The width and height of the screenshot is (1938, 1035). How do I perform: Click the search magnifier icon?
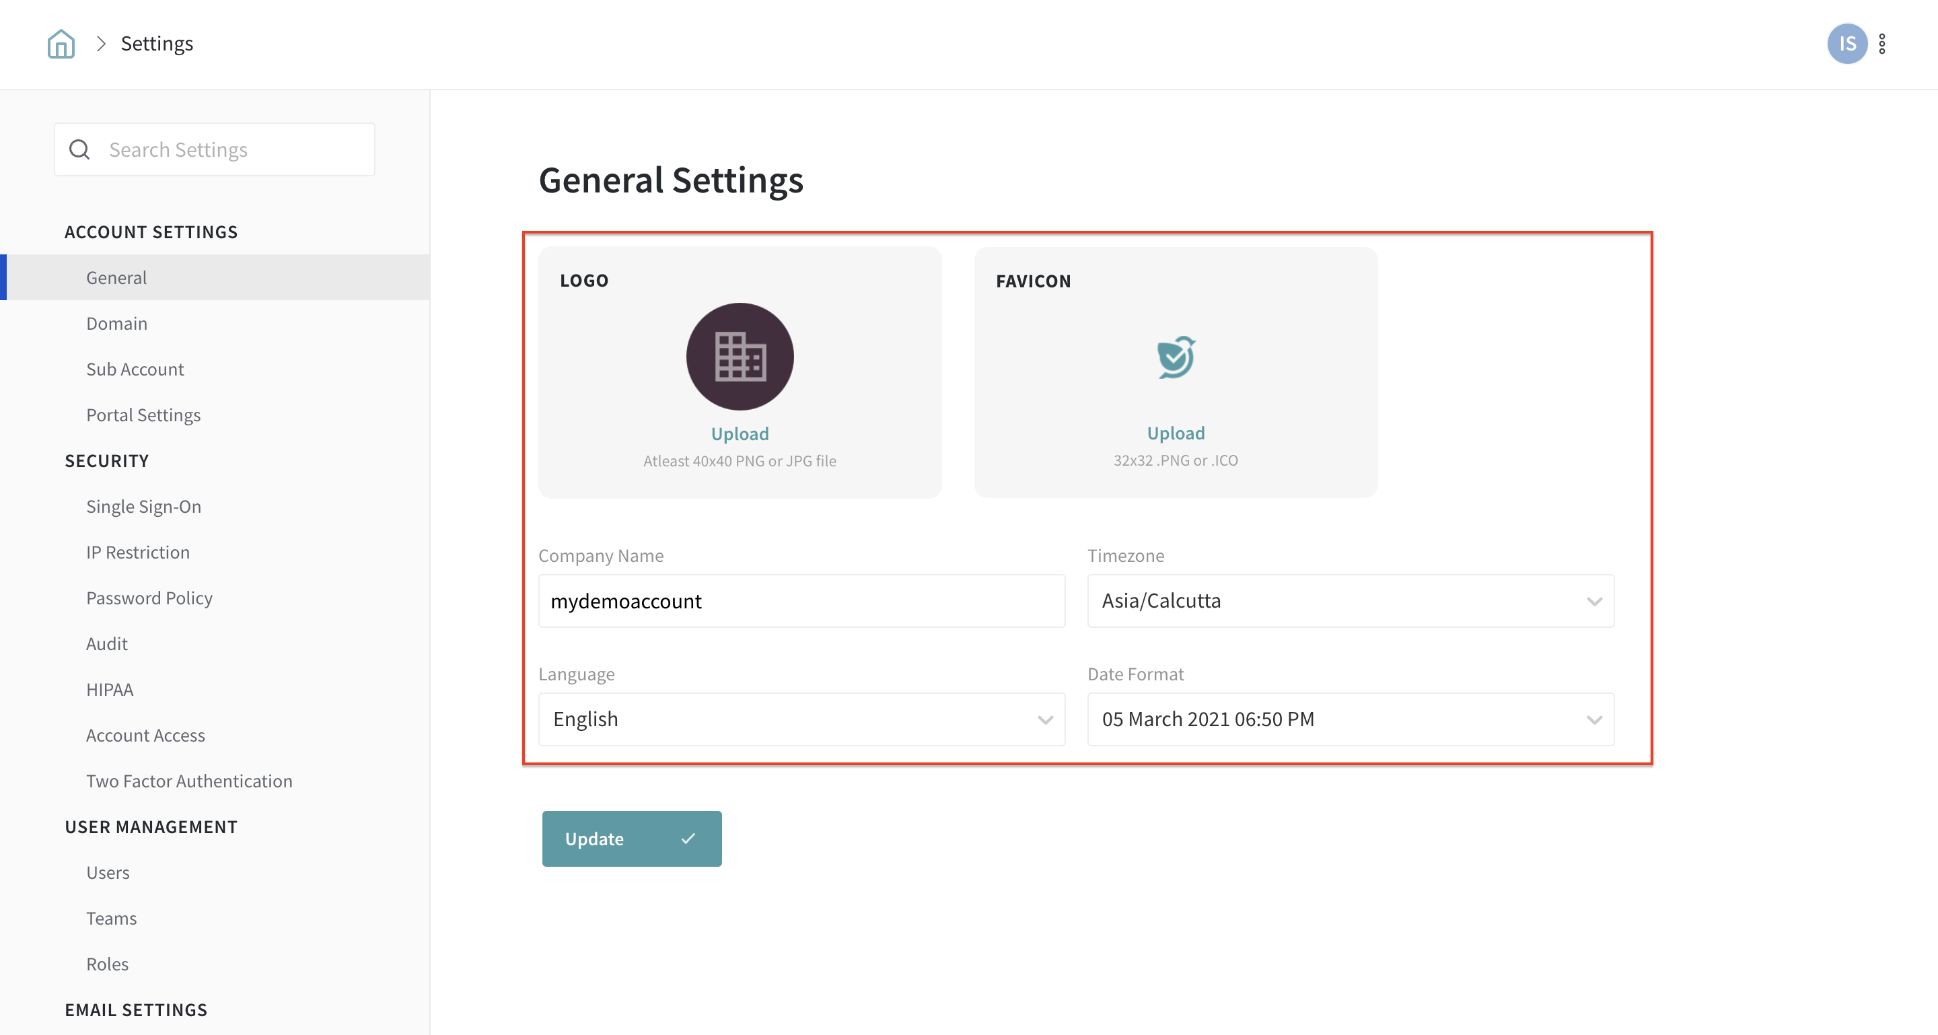[80, 149]
